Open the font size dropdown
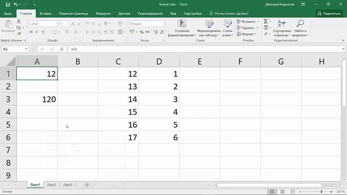Image resolution: width=347 pixels, height=195 pixels. click(x=68, y=24)
